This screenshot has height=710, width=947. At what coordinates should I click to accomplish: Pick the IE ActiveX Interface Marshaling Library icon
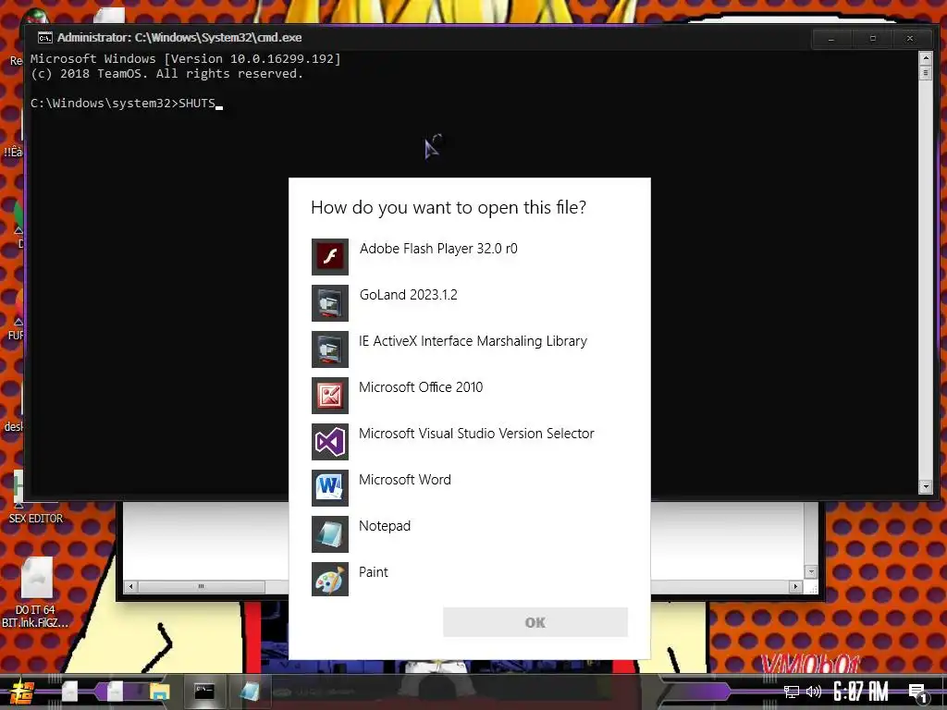pos(330,349)
